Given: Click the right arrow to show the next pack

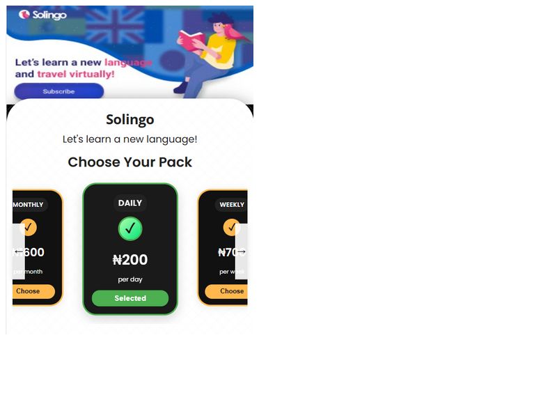Looking at the screenshot, I should (x=241, y=251).
